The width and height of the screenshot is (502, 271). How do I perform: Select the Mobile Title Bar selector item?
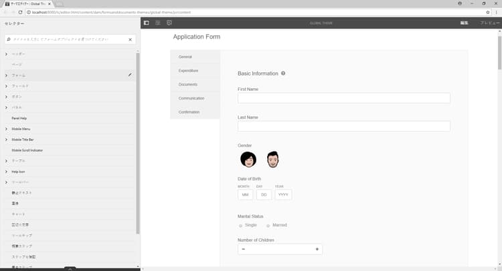tap(22, 140)
